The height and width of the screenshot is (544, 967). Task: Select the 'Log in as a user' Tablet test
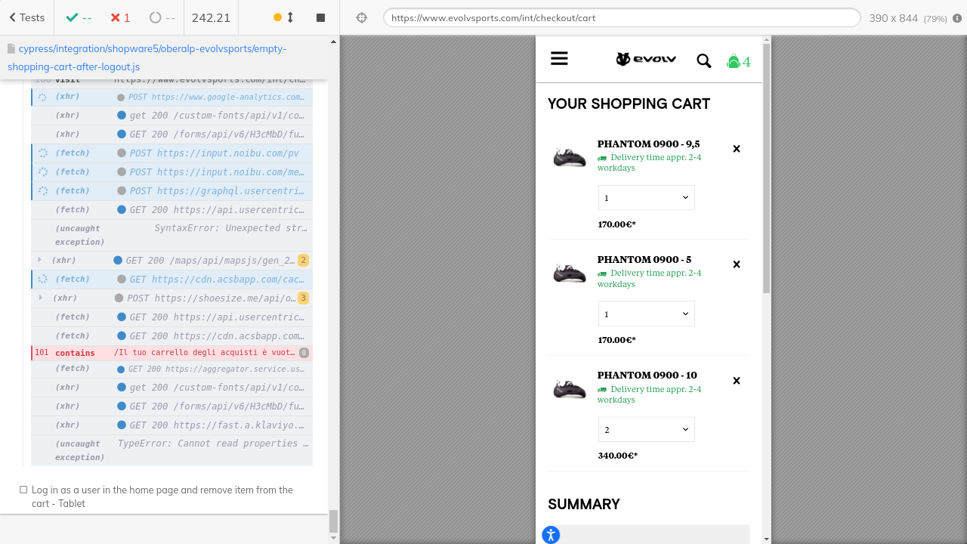(x=162, y=496)
